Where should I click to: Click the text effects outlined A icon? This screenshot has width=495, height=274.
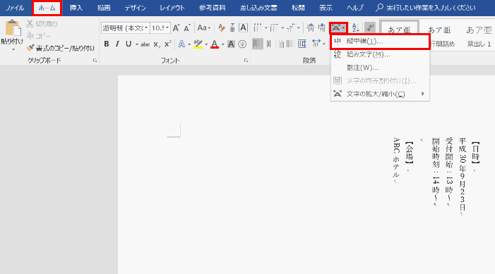click(x=181, y=44)
